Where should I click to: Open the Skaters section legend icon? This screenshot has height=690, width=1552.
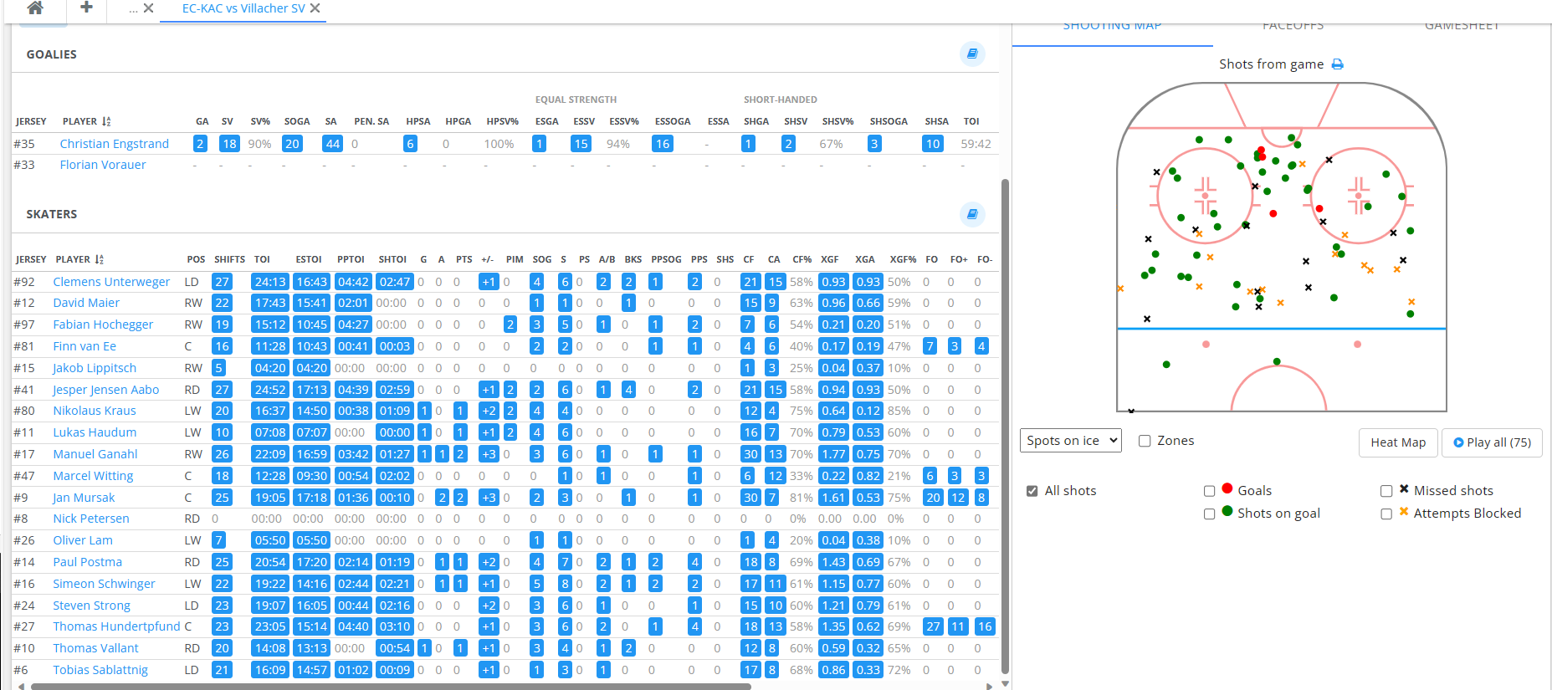coord(972,214)
